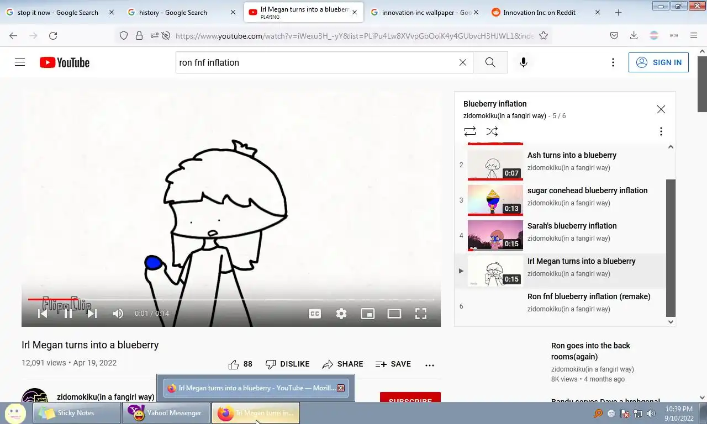
Task: Start voice search with microphone
Action: 524,62
